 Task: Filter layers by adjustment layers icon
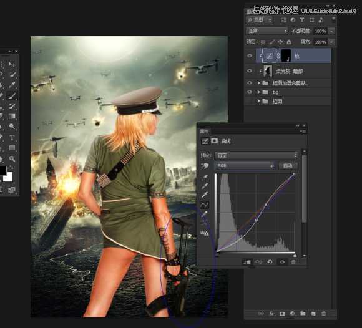pos(293,21)
